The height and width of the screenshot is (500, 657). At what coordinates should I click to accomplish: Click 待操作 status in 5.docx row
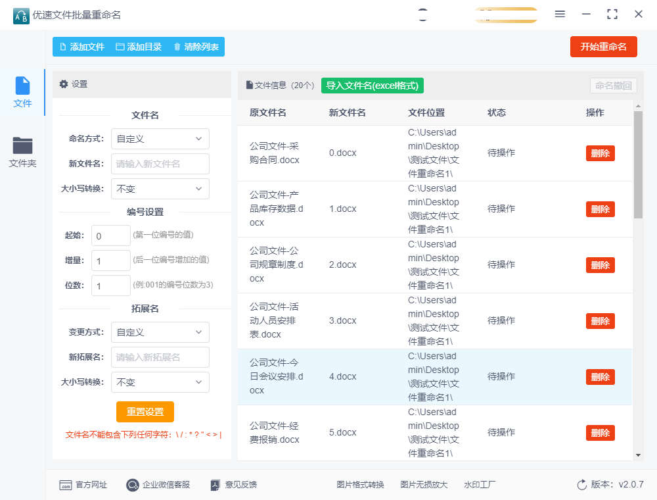(501, 432)
